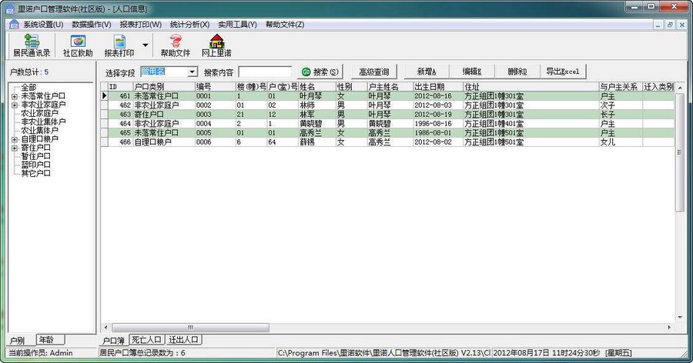Viewport: 693px width, 363px height.
Task: Open the 帮助文件 help file icon
Action: 175,45
